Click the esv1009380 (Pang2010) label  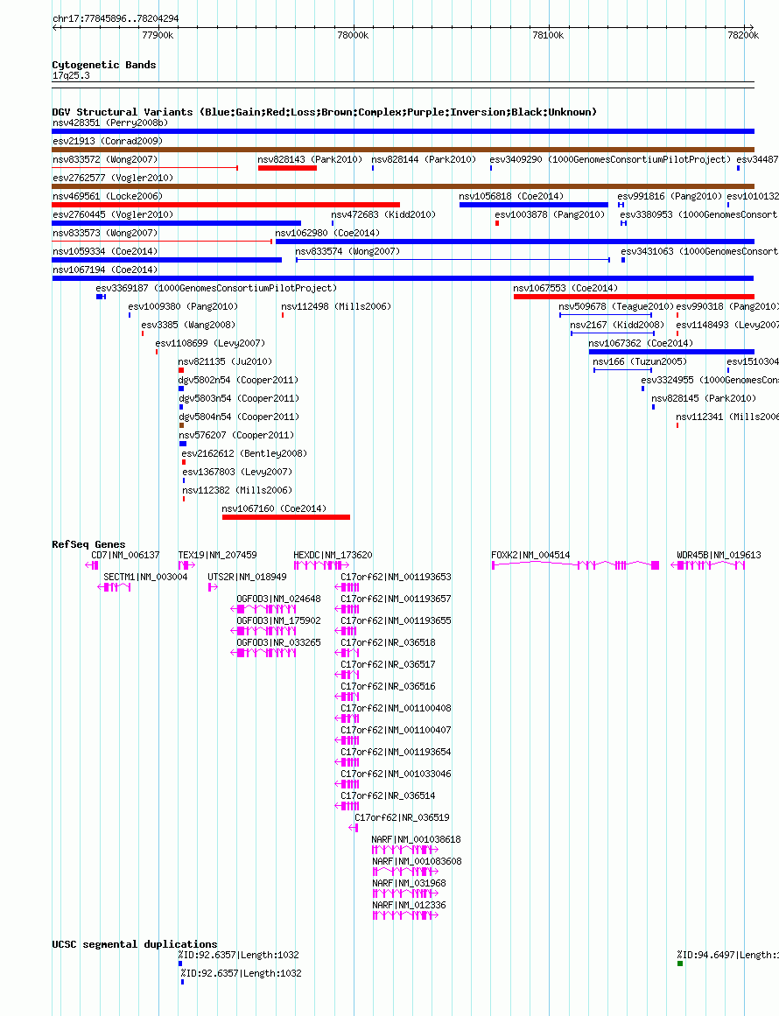pos(183,306)
